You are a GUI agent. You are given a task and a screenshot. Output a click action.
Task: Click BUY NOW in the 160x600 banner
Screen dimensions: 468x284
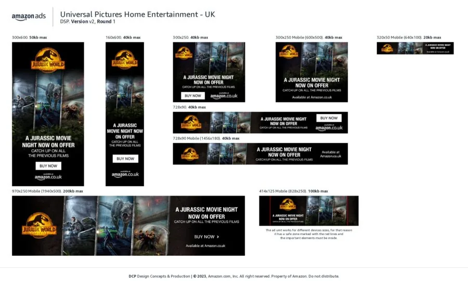125,159
